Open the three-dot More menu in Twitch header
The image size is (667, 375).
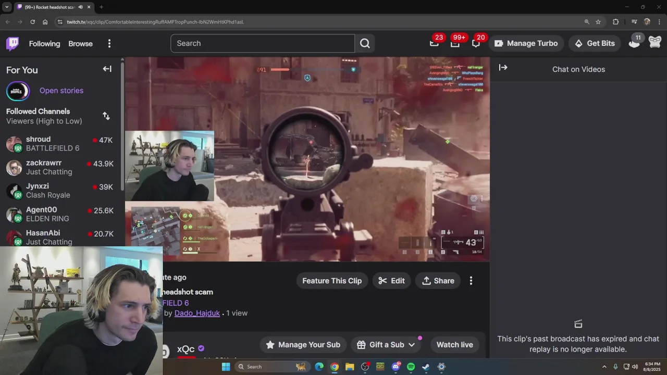(109, 44)
